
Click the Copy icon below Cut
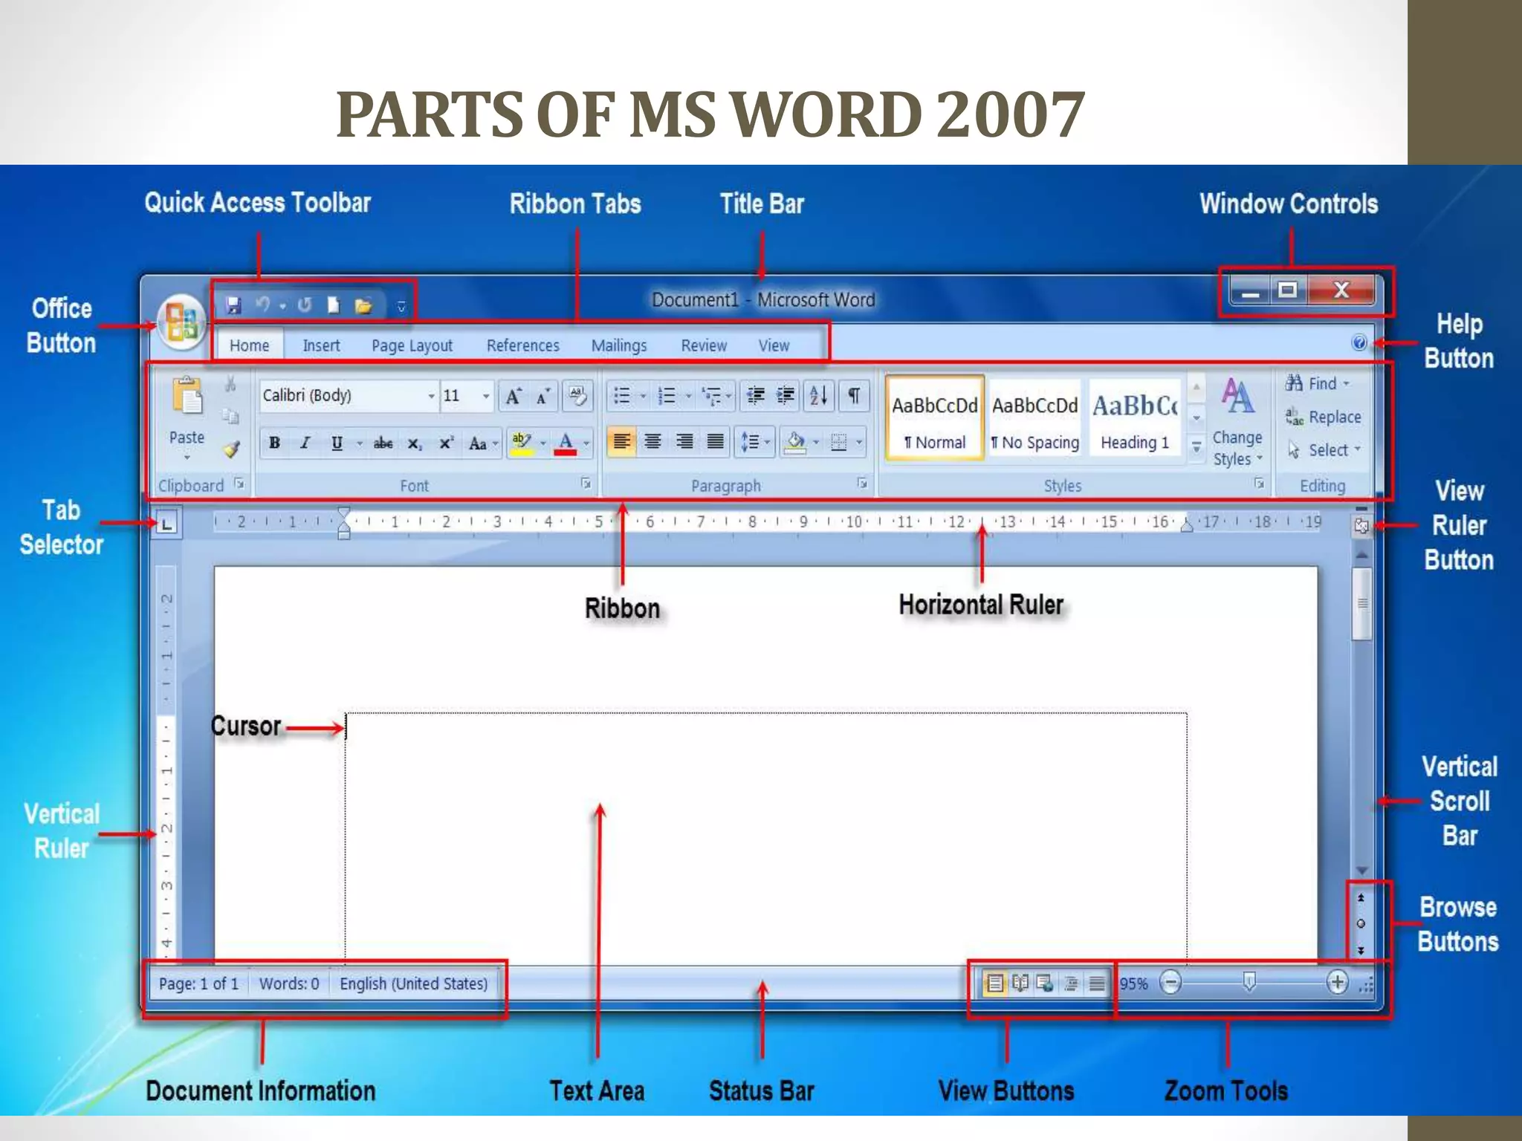pos(231,417)
